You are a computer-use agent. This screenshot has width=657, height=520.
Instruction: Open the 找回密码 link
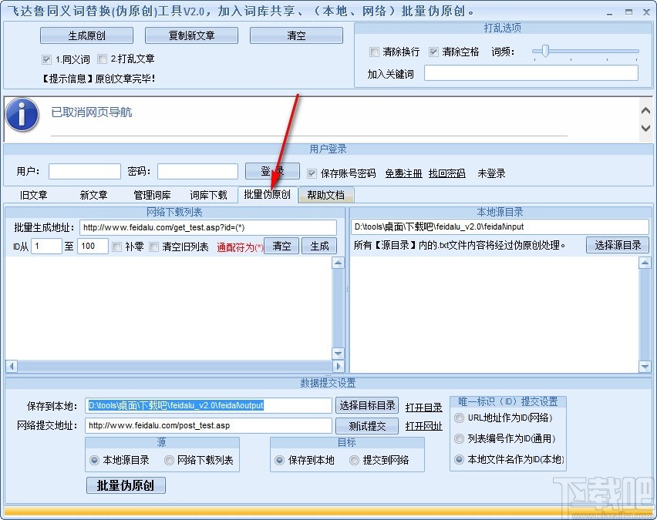(447, 173)
